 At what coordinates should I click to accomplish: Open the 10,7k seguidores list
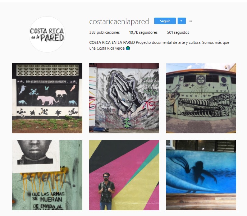143,32
